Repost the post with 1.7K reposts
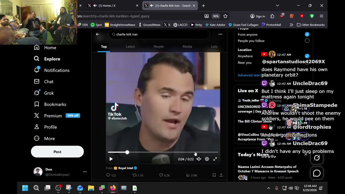 click(x=138, y=175)
